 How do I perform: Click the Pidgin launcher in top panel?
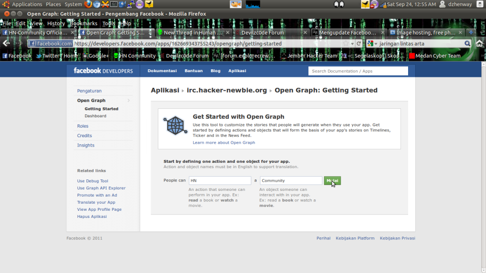click(140, 4)
